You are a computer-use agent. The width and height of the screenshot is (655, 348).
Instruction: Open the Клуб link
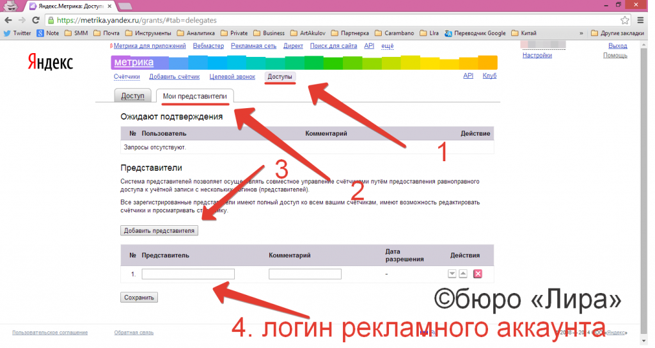489,75
